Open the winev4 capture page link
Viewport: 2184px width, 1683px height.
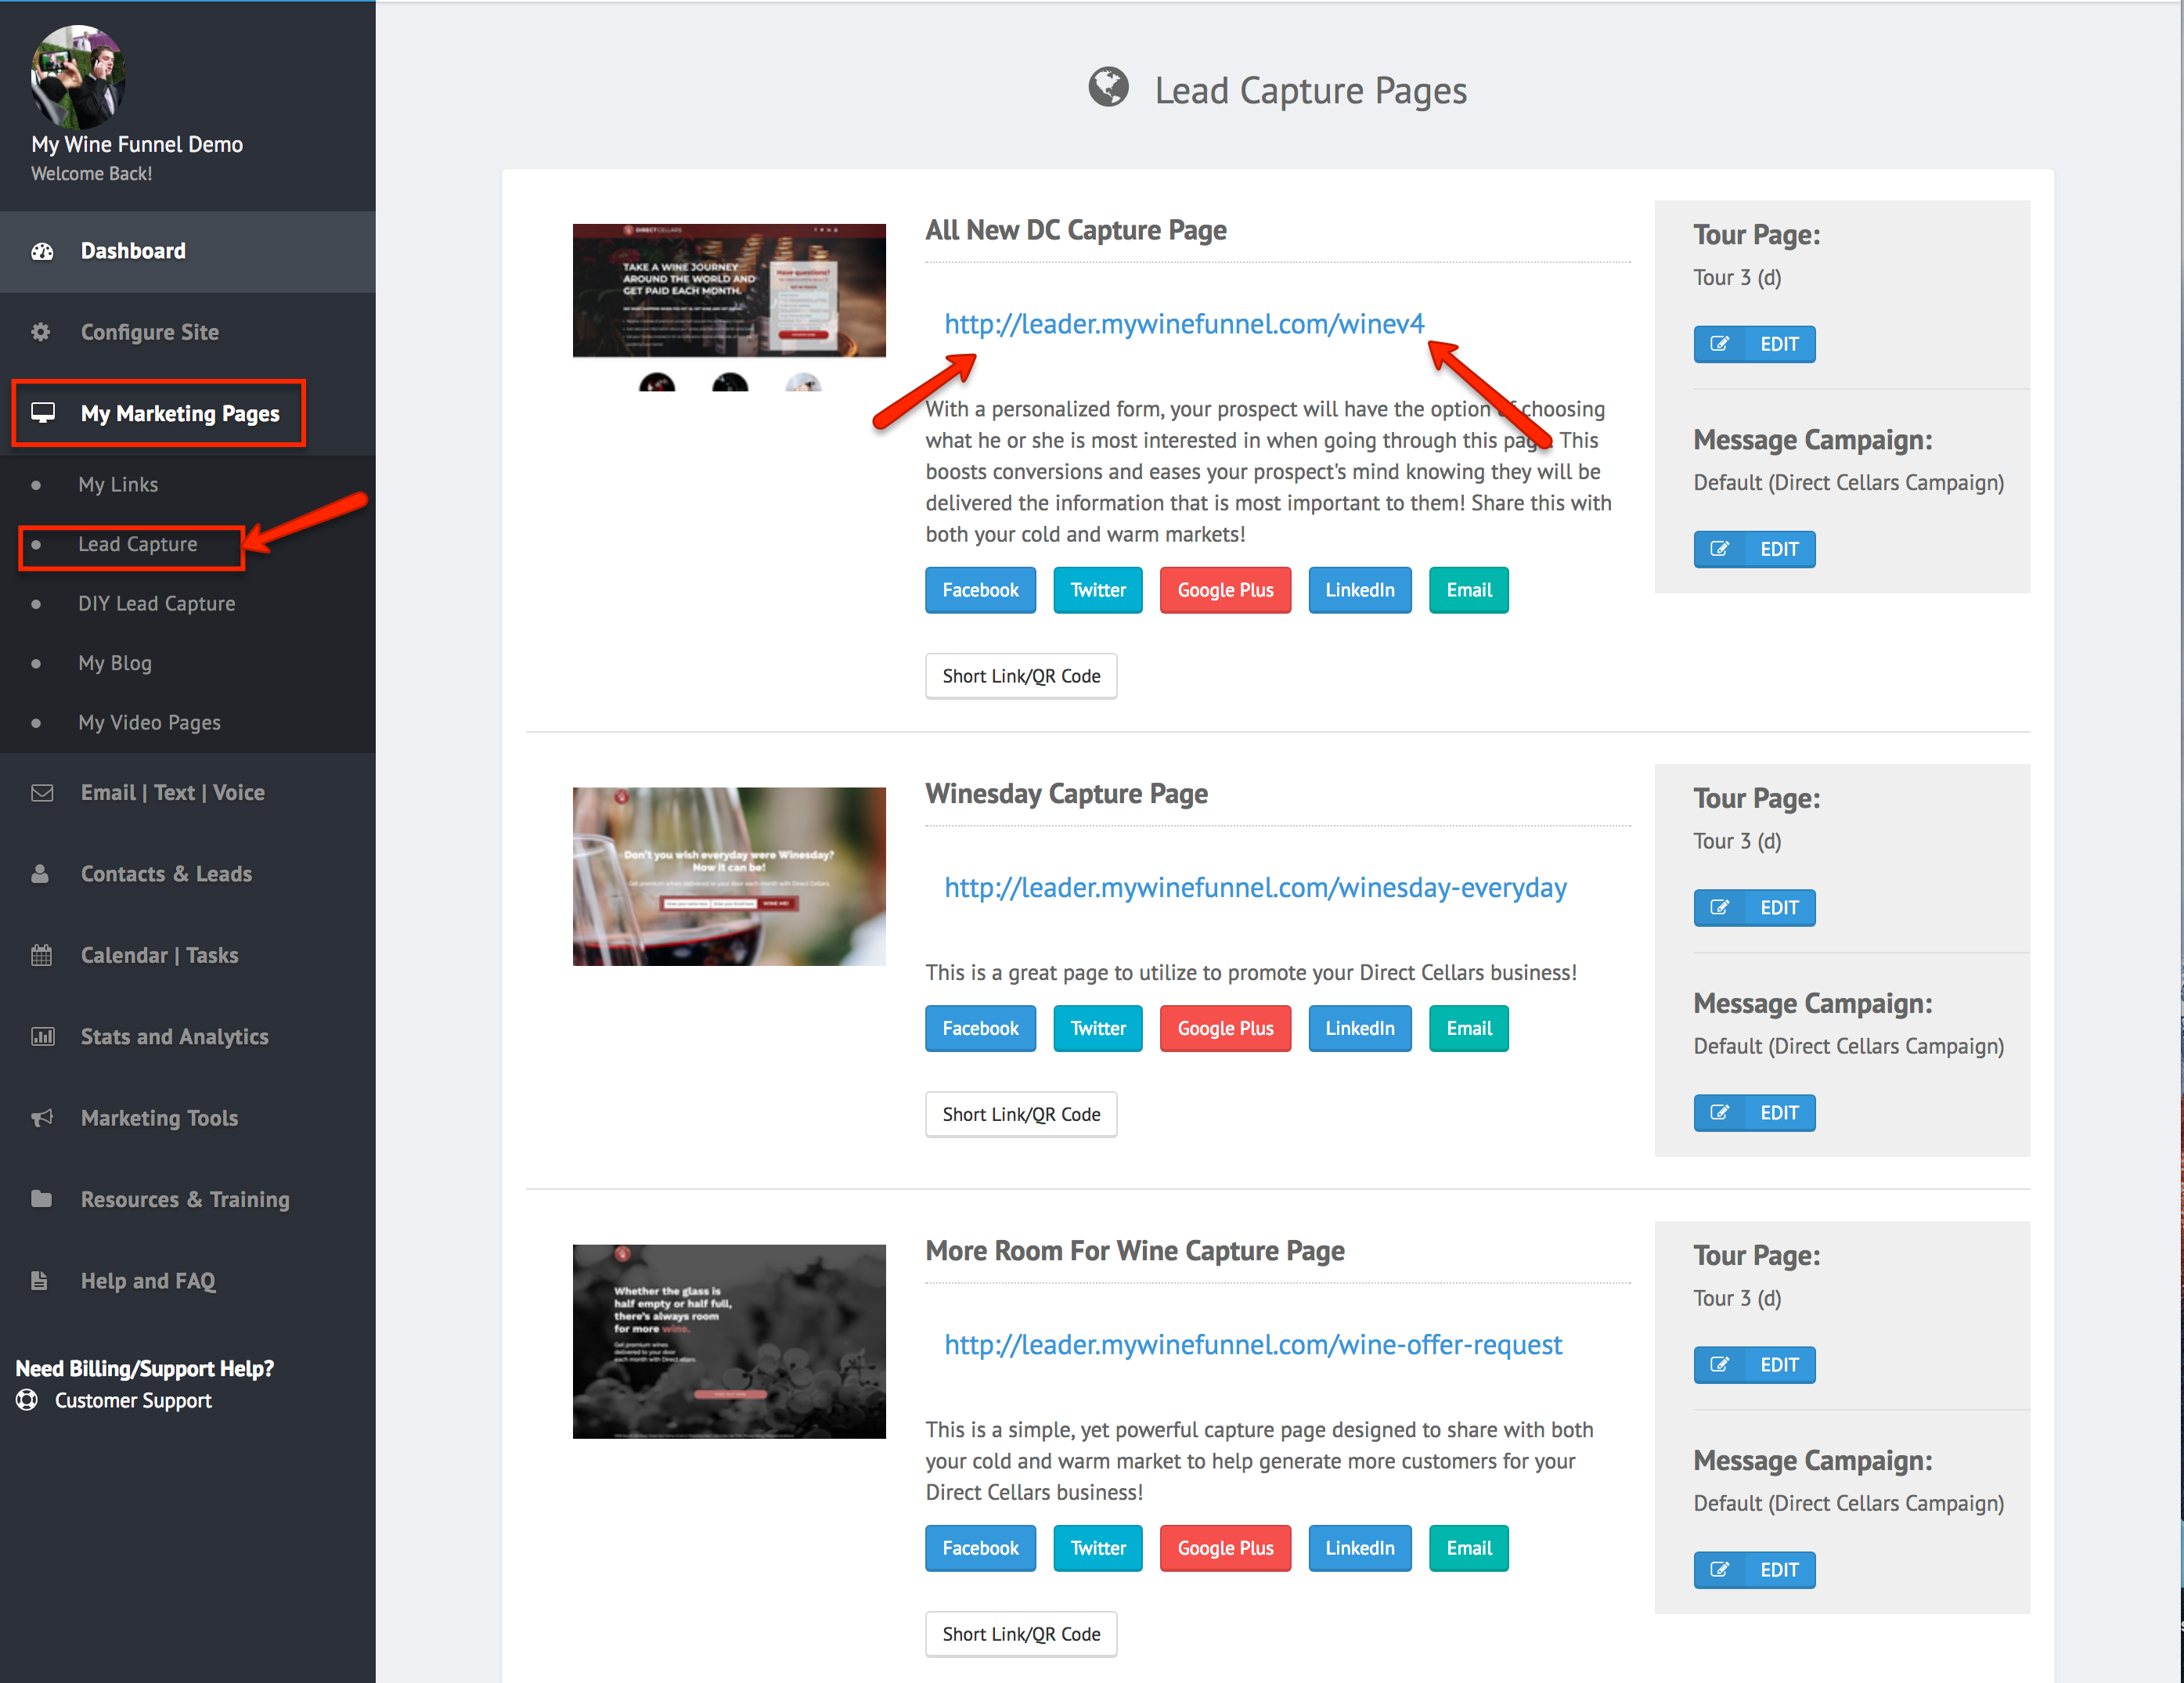[1184, 324]
